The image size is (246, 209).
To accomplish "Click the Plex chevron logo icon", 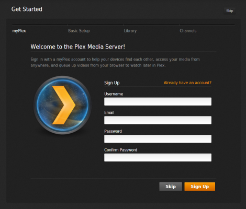I will pyautogui.click(x=62, y=105).
